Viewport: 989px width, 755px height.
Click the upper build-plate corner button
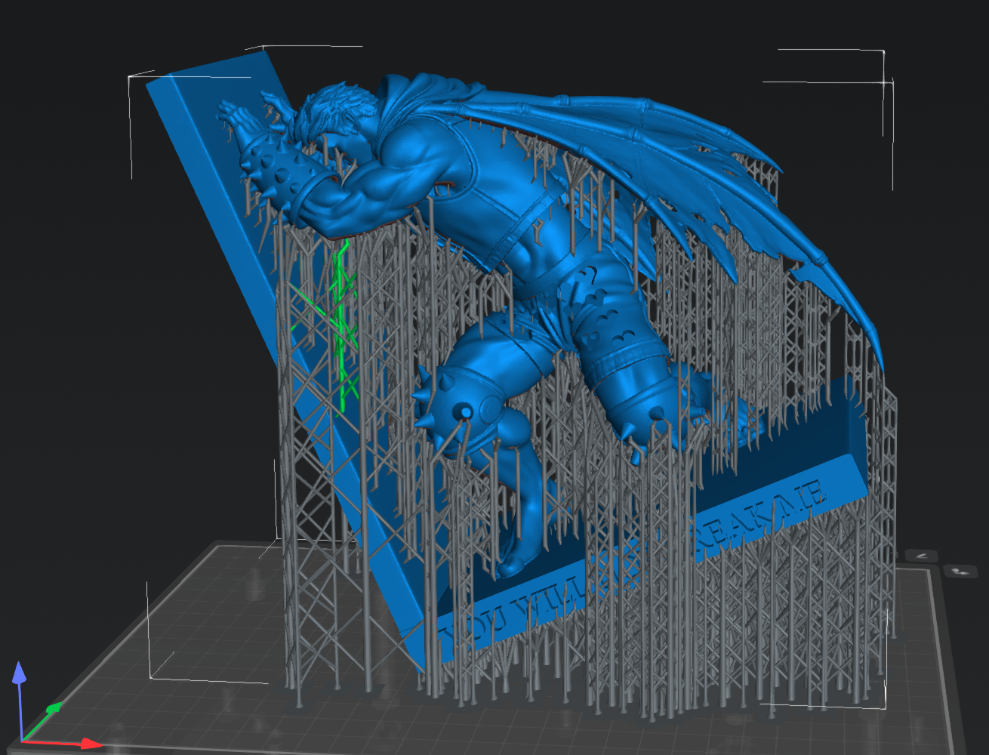(x=923, y=555)
